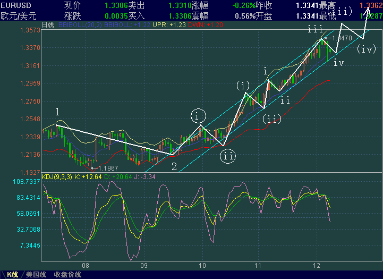Image resolution: width=383 pixels, height=279 pixels.
Task: Click the J: -3.34 value
Action: (144, 176)
